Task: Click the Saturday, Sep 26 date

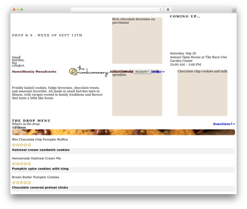Action: coord(183,53)
